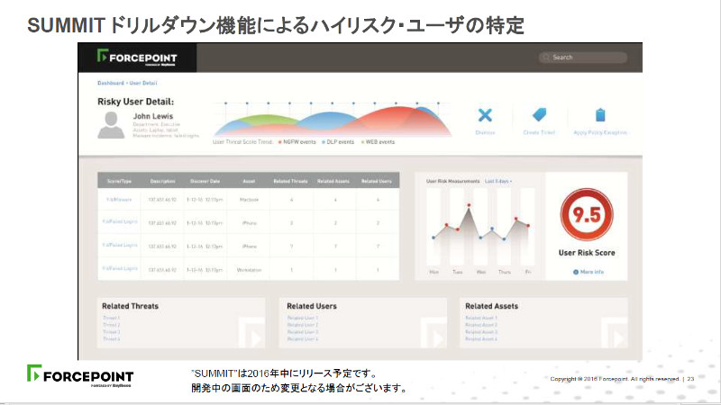Click the Risky User Detail heading
The image size is (721, 405).
point(136,102)
